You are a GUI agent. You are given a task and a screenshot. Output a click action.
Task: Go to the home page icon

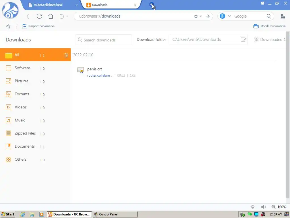(51, 16)
